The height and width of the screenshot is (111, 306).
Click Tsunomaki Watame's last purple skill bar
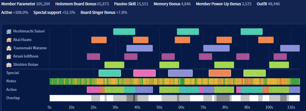coord(290,48)
